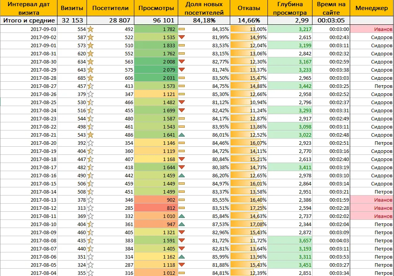
Task: Click the yellow dash icon in the 2017-08-20 row
Action: point(182,143)
